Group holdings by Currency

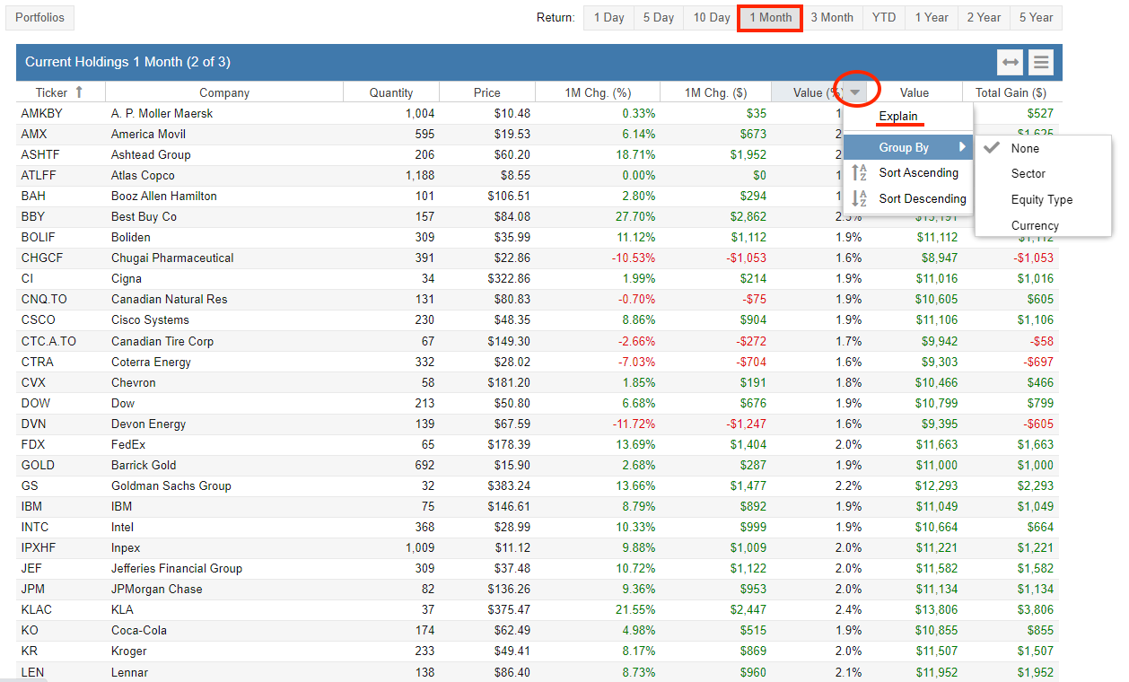click(x=1035, y=226)
